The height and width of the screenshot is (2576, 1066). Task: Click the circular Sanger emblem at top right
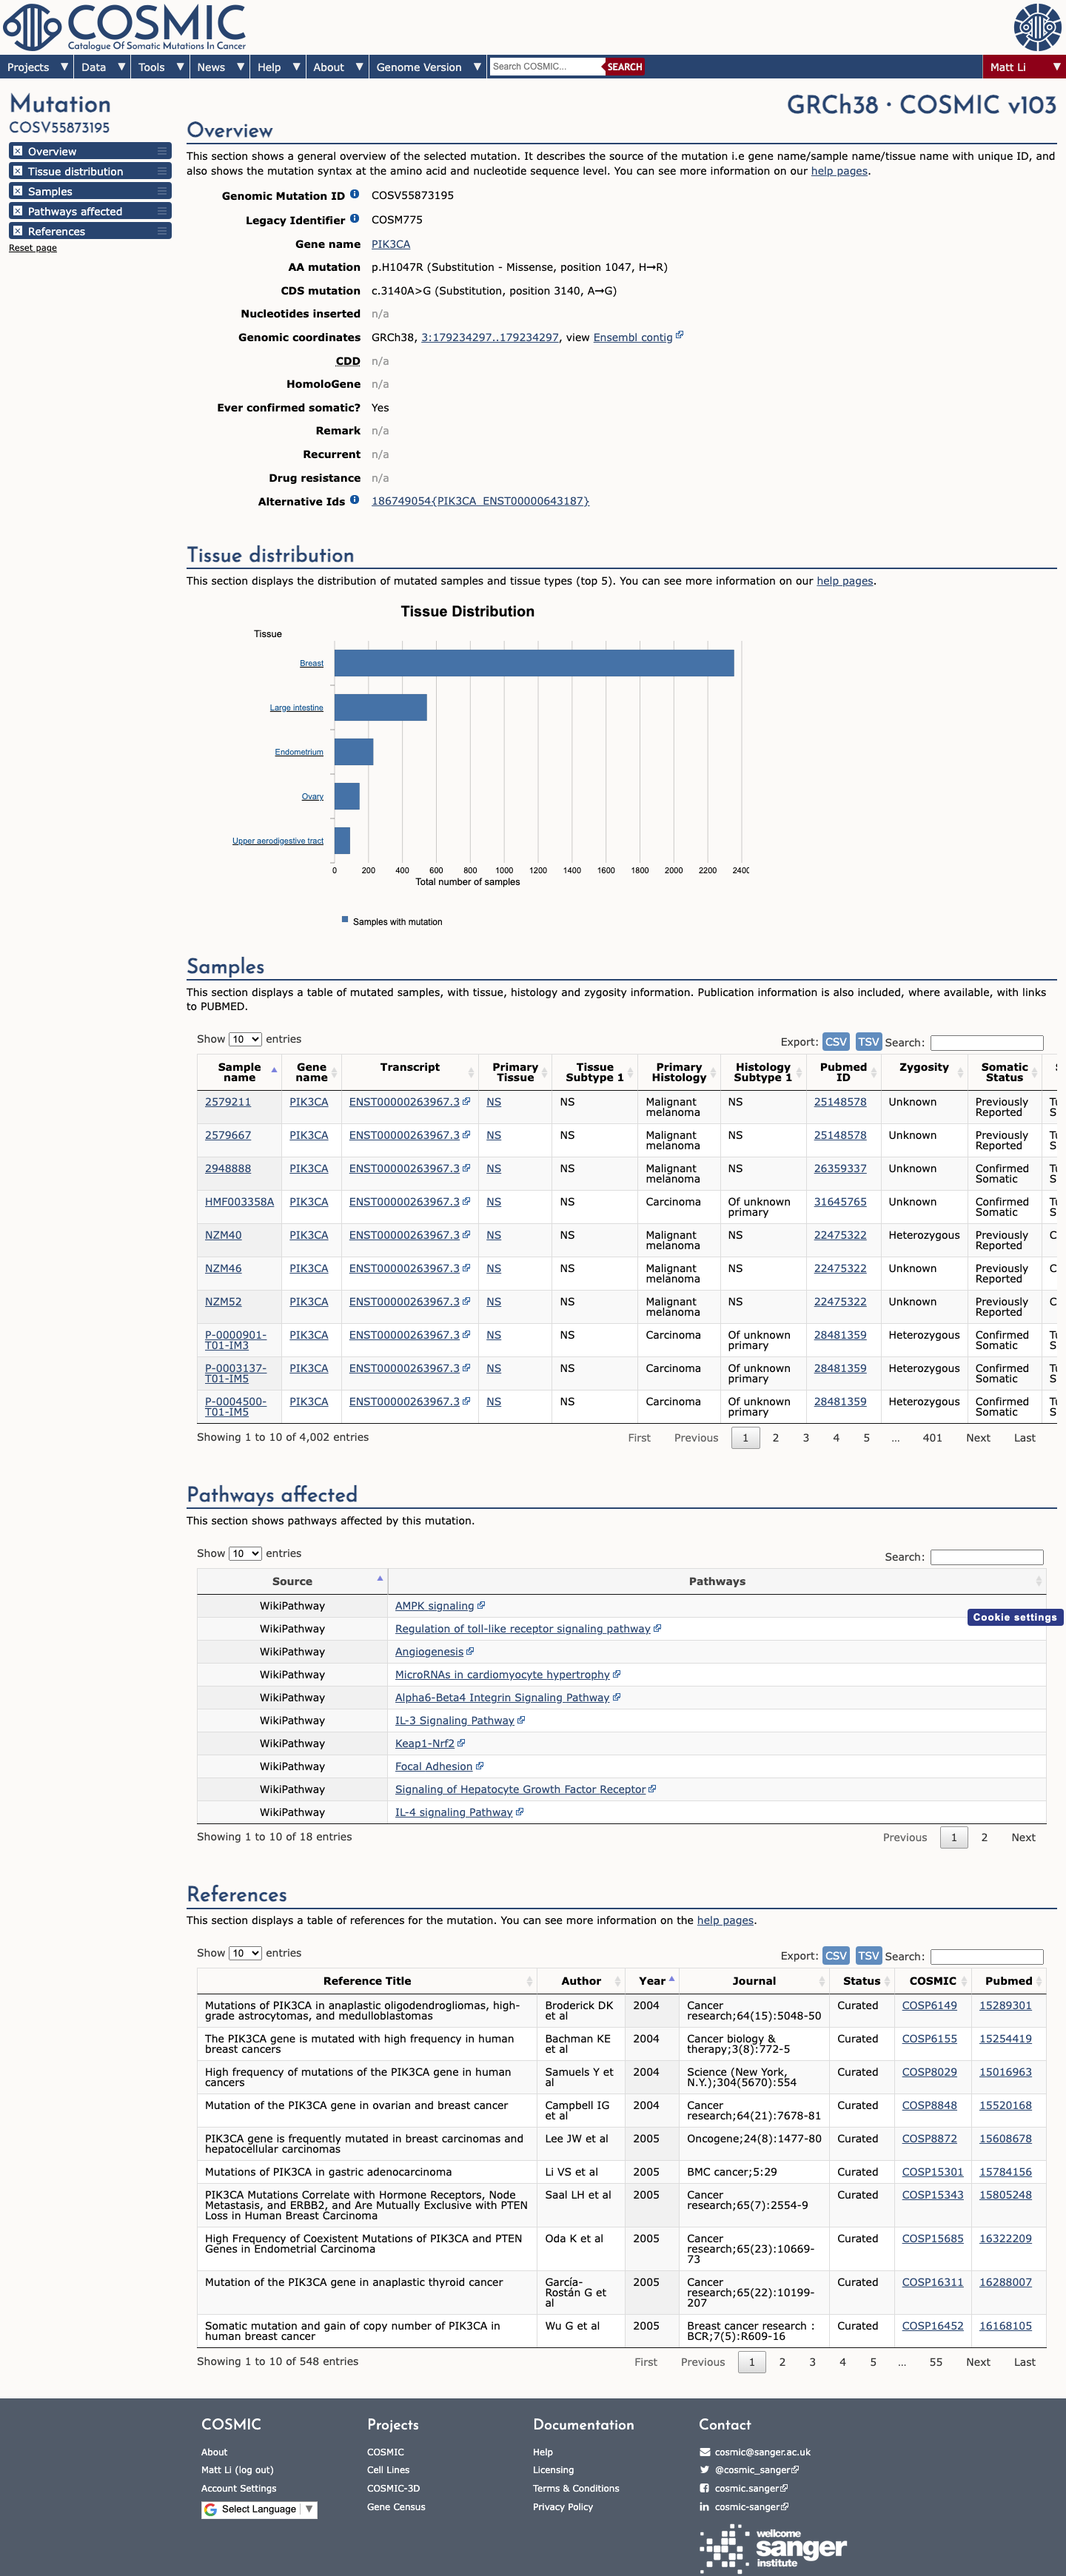tap(1037, 27)
